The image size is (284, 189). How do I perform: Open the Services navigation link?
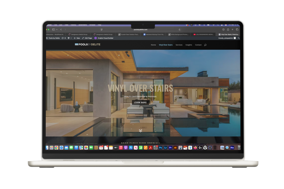click(x=179, y=45)
